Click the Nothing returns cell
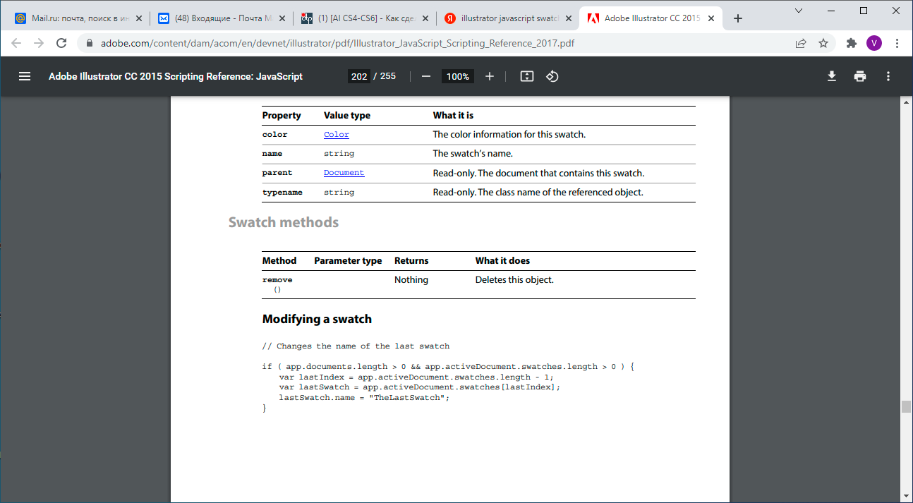This screenshot has width=913, height=503. point(411,279)
